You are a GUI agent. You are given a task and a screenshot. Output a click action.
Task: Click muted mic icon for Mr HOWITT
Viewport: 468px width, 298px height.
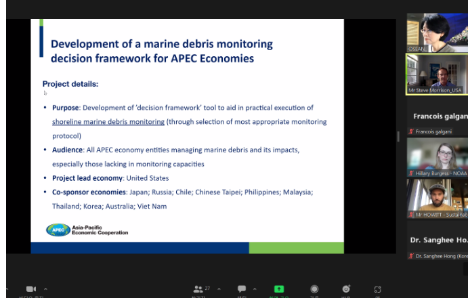coord(411,215)
